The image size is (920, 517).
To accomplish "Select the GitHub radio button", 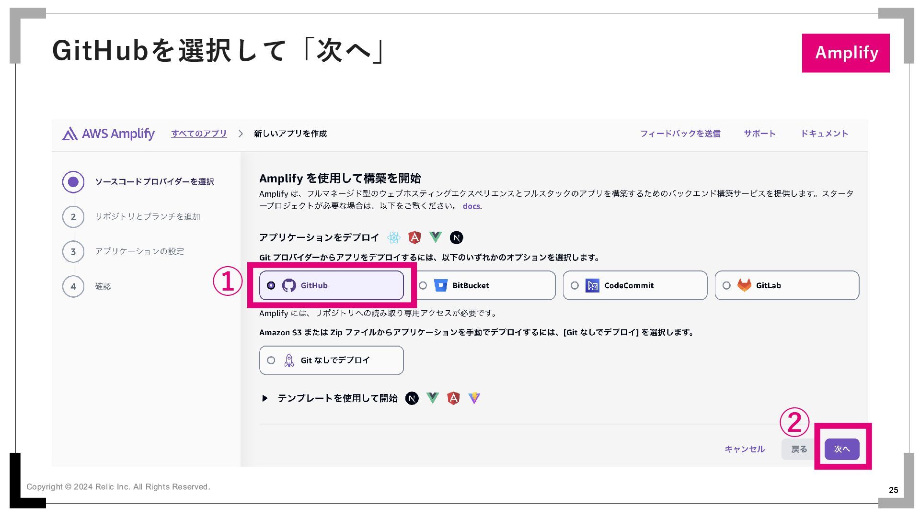I will point(271,285).
